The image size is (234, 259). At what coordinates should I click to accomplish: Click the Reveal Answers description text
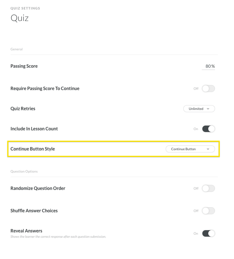(58, 237)
